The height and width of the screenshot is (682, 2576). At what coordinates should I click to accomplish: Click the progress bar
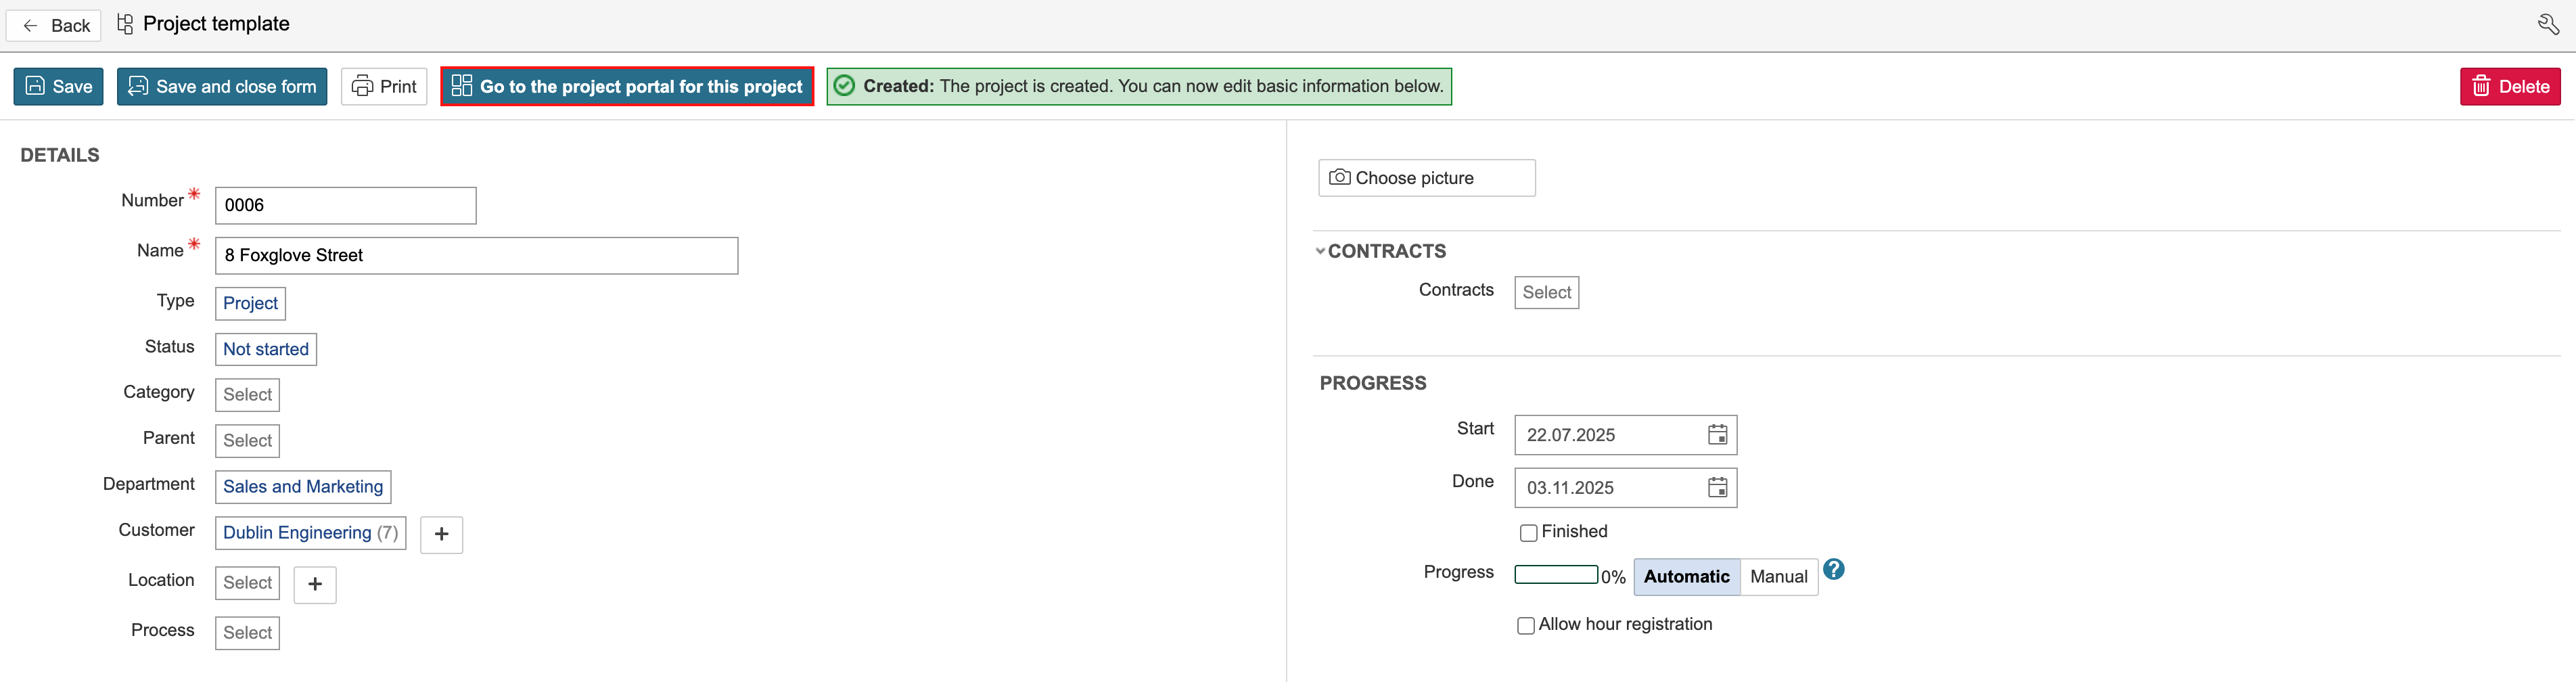coord(1555,575)
